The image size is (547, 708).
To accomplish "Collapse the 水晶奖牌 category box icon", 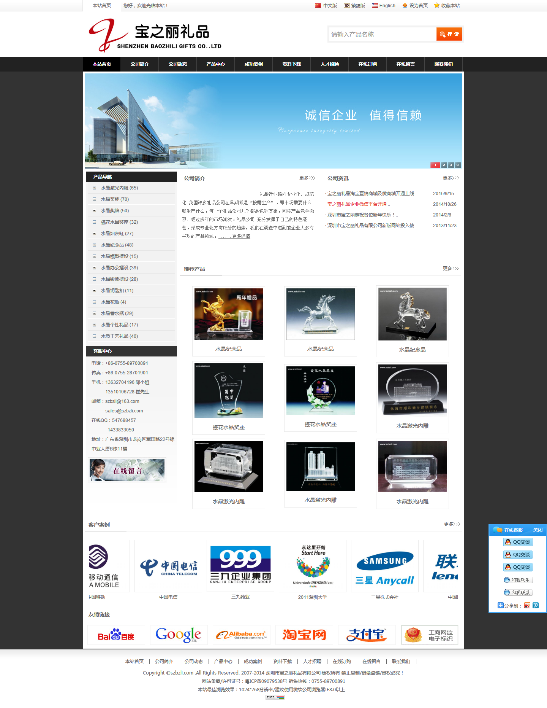I will coord(95,211).
